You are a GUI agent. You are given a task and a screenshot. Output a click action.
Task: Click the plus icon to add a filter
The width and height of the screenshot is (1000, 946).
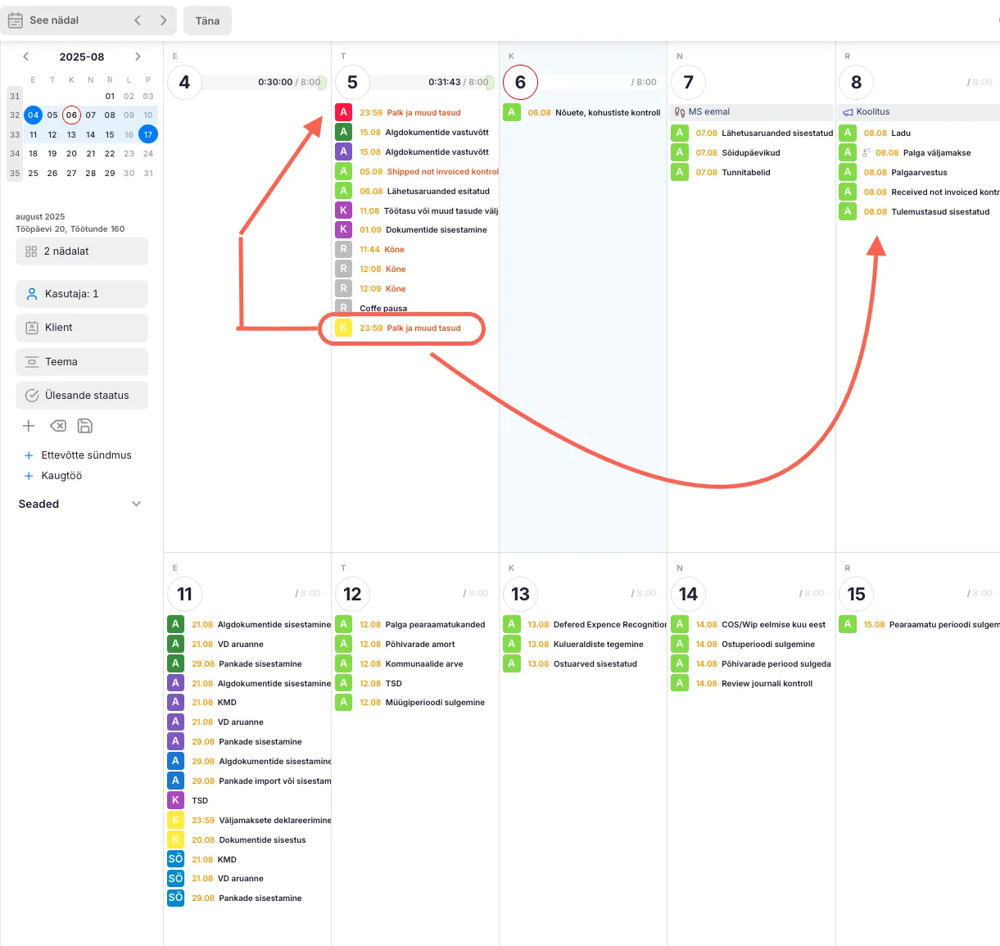[29, 426]
